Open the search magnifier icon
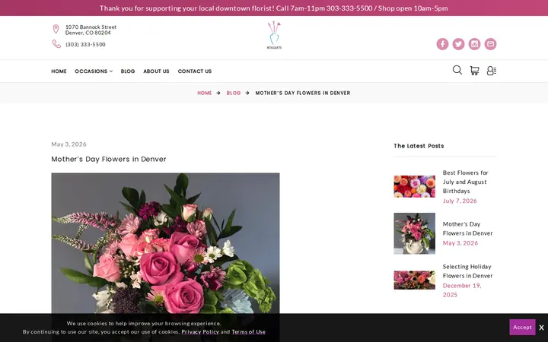 click(457, 70)
